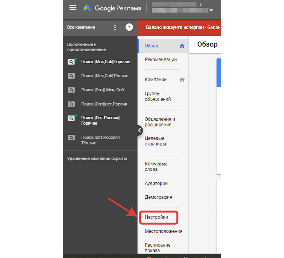Click search icon of Поиск||Мск,Спб||Горячие campaign

[x=72, y=62]
